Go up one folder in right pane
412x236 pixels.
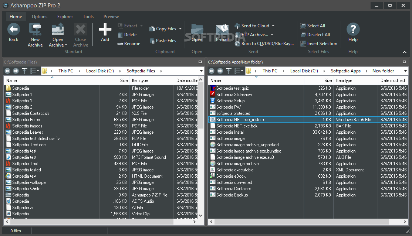229,71
